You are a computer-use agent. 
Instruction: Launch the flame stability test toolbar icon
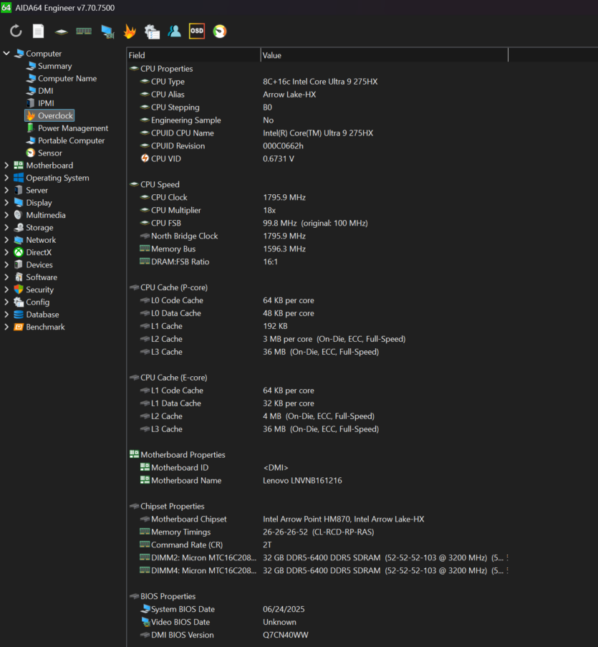tap(130, 31)
